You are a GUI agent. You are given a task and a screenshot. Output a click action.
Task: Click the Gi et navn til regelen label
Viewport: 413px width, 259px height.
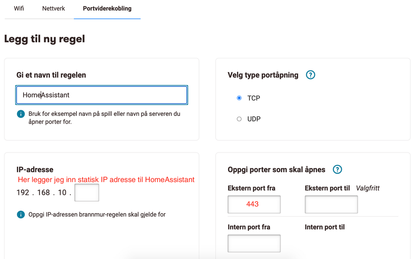pos(51,75)
